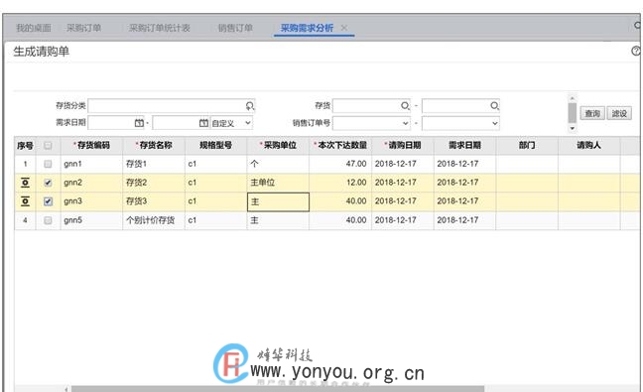Open the 销售订单 tab

[235, 28]
